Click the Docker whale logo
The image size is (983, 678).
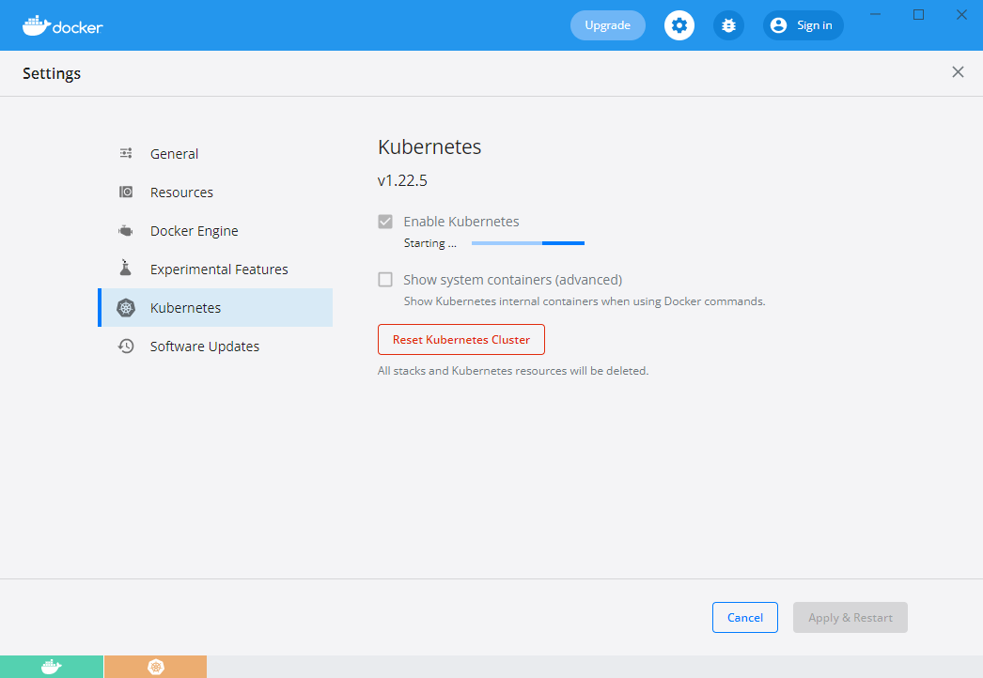pyautogui.click(x=63, y=25)
